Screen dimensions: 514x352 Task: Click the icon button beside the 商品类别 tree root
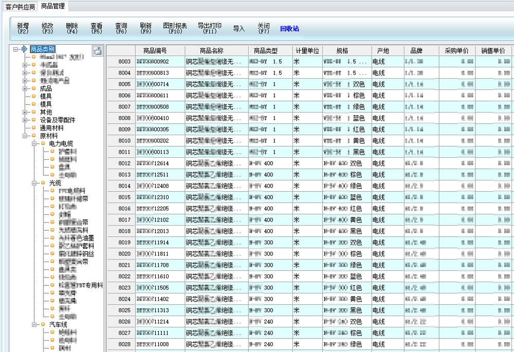pos(97,50)
